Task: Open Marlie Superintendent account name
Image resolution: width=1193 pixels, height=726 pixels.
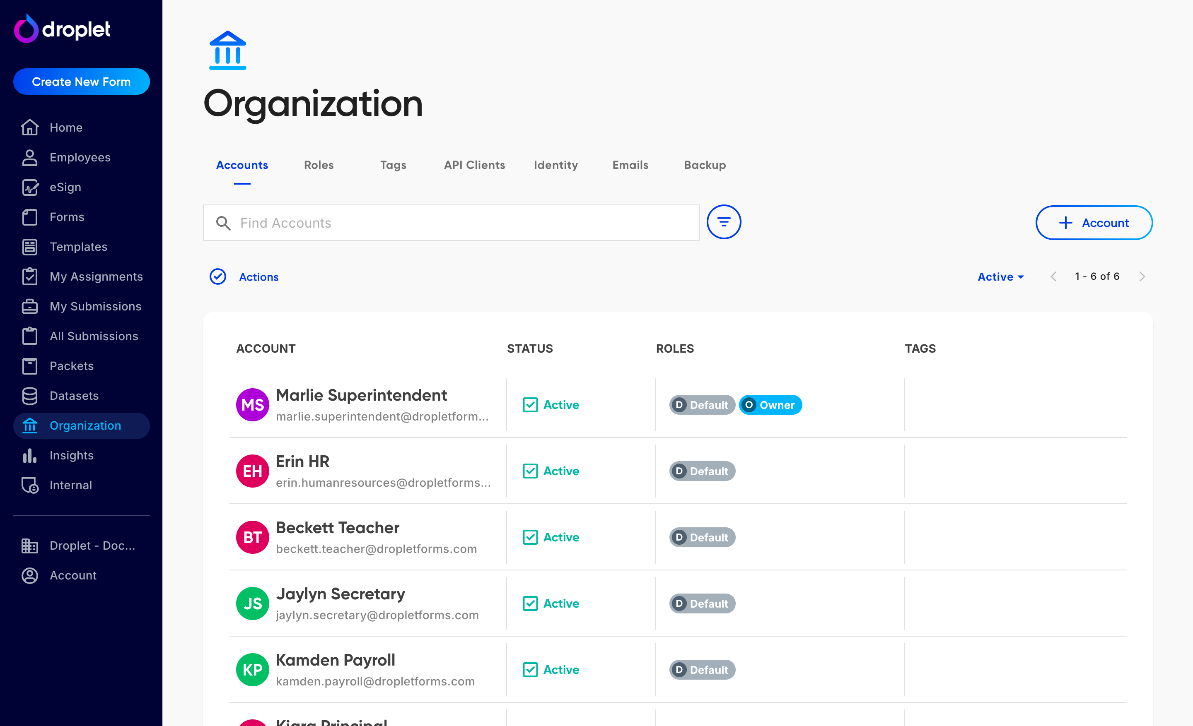Action: tap(361, 395)
